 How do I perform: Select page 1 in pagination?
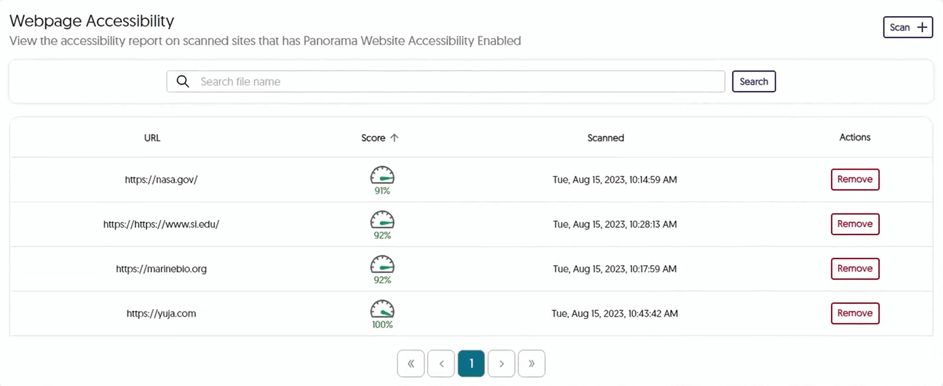pyautogui.click(x=471, y=363)
